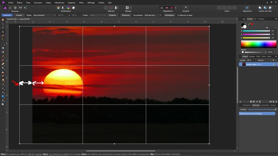
Task: Select the Move pointer tool
Action: (x=3, y=23)
